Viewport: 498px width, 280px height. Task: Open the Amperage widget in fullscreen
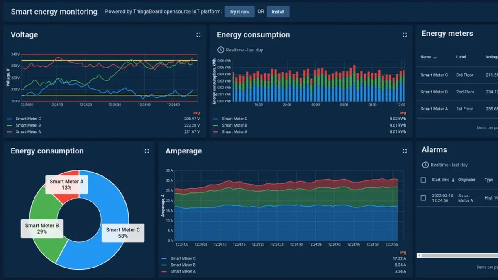coord(405,151)
